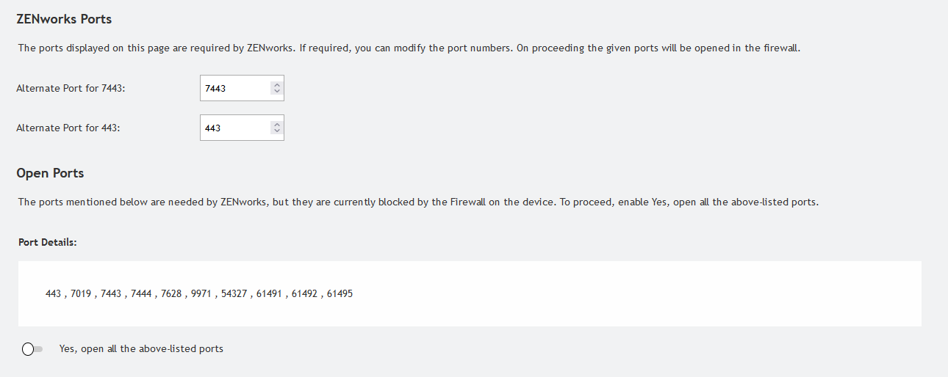Click the ZENworks required ports description text

tap(408, 48)
